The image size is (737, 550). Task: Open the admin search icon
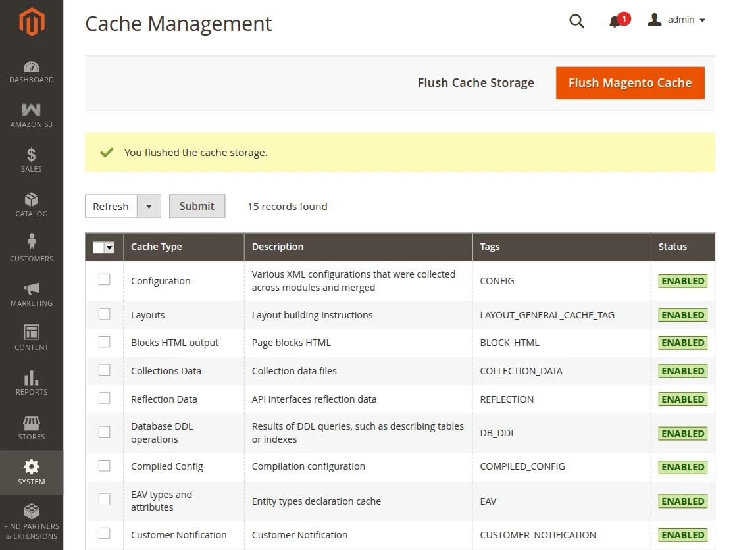click(x=576, y=21)
